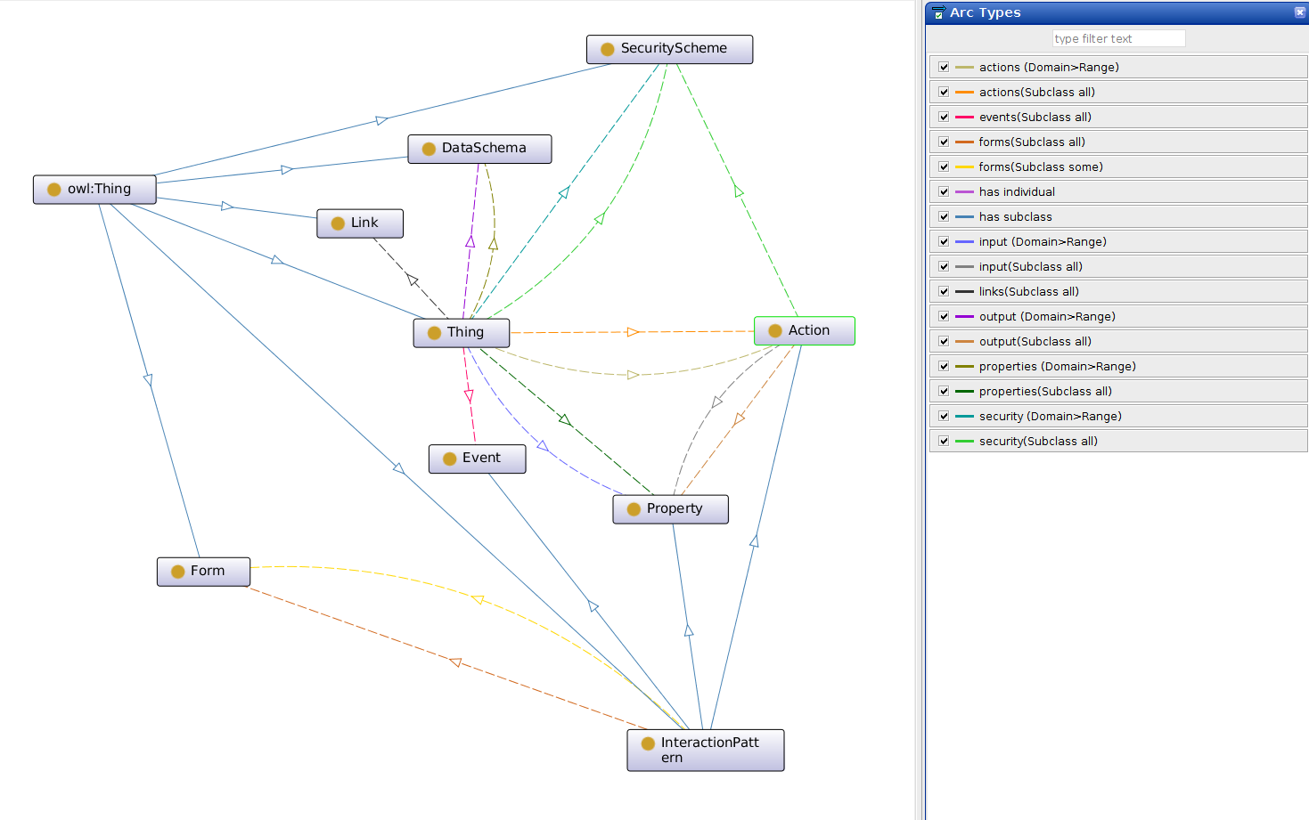Toggle the has individual checkbox

(x=944, y=191)
